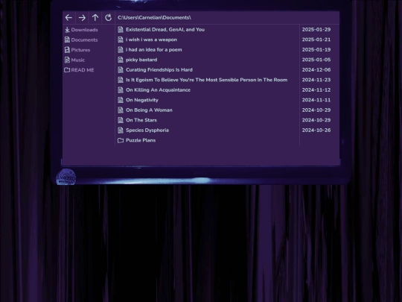The width and height of the screenshot is (402, 302).
Task: Click the Music sidebar icon
Action: [x=67, y=60]
